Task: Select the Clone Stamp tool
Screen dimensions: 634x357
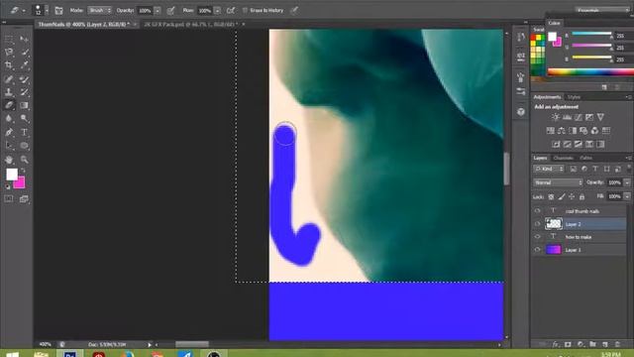Action: click(x=9, y=92)
